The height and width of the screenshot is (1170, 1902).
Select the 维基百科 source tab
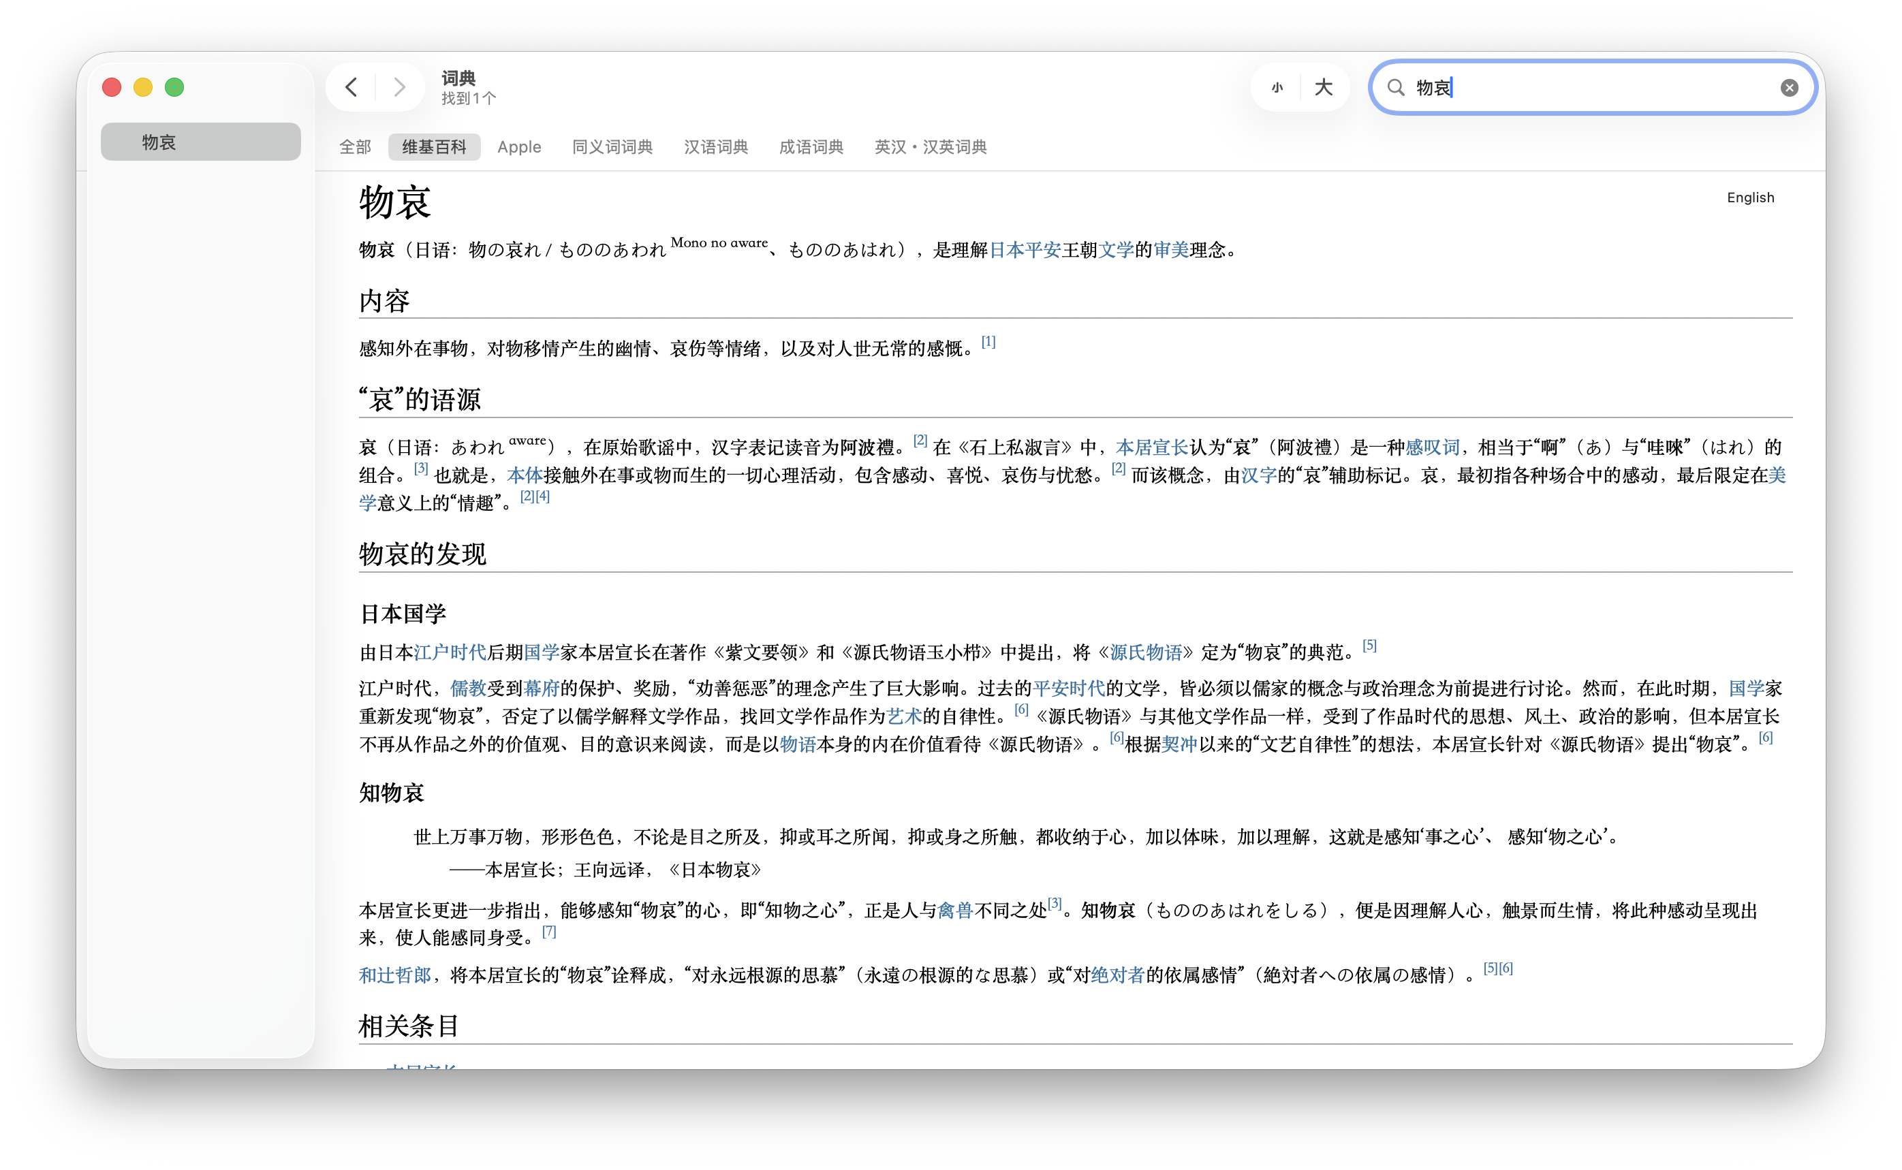click(x=434, y=147)
